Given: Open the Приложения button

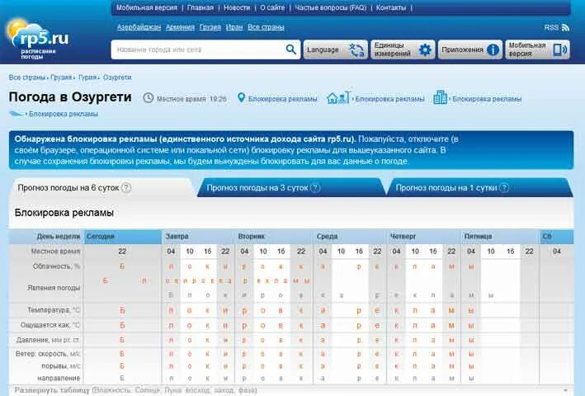Looking at the screenshot, I should (x=470, y=49).
